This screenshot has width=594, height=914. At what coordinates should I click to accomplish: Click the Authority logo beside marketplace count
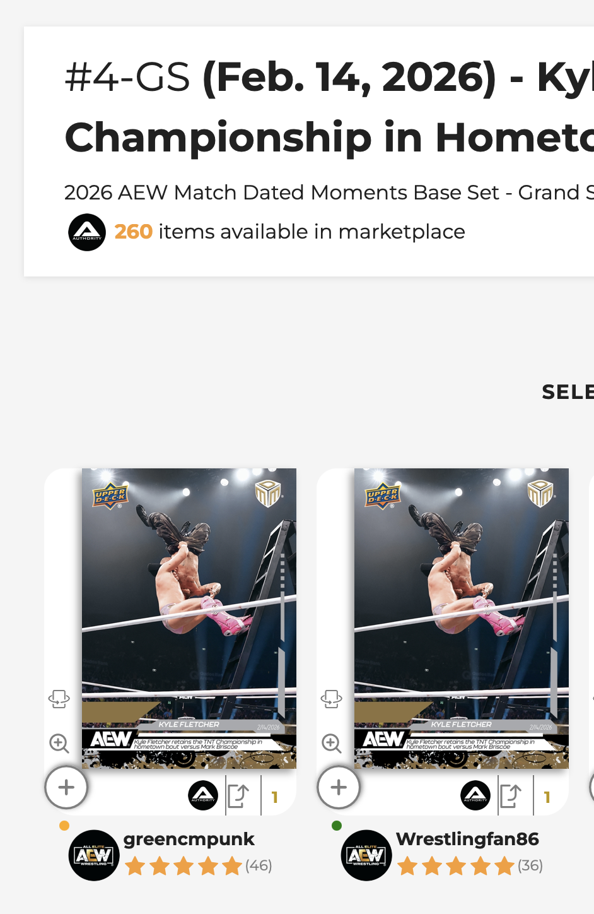[87, 232]
